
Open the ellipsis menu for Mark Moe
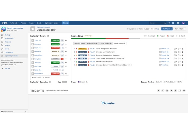coord(66,44)
